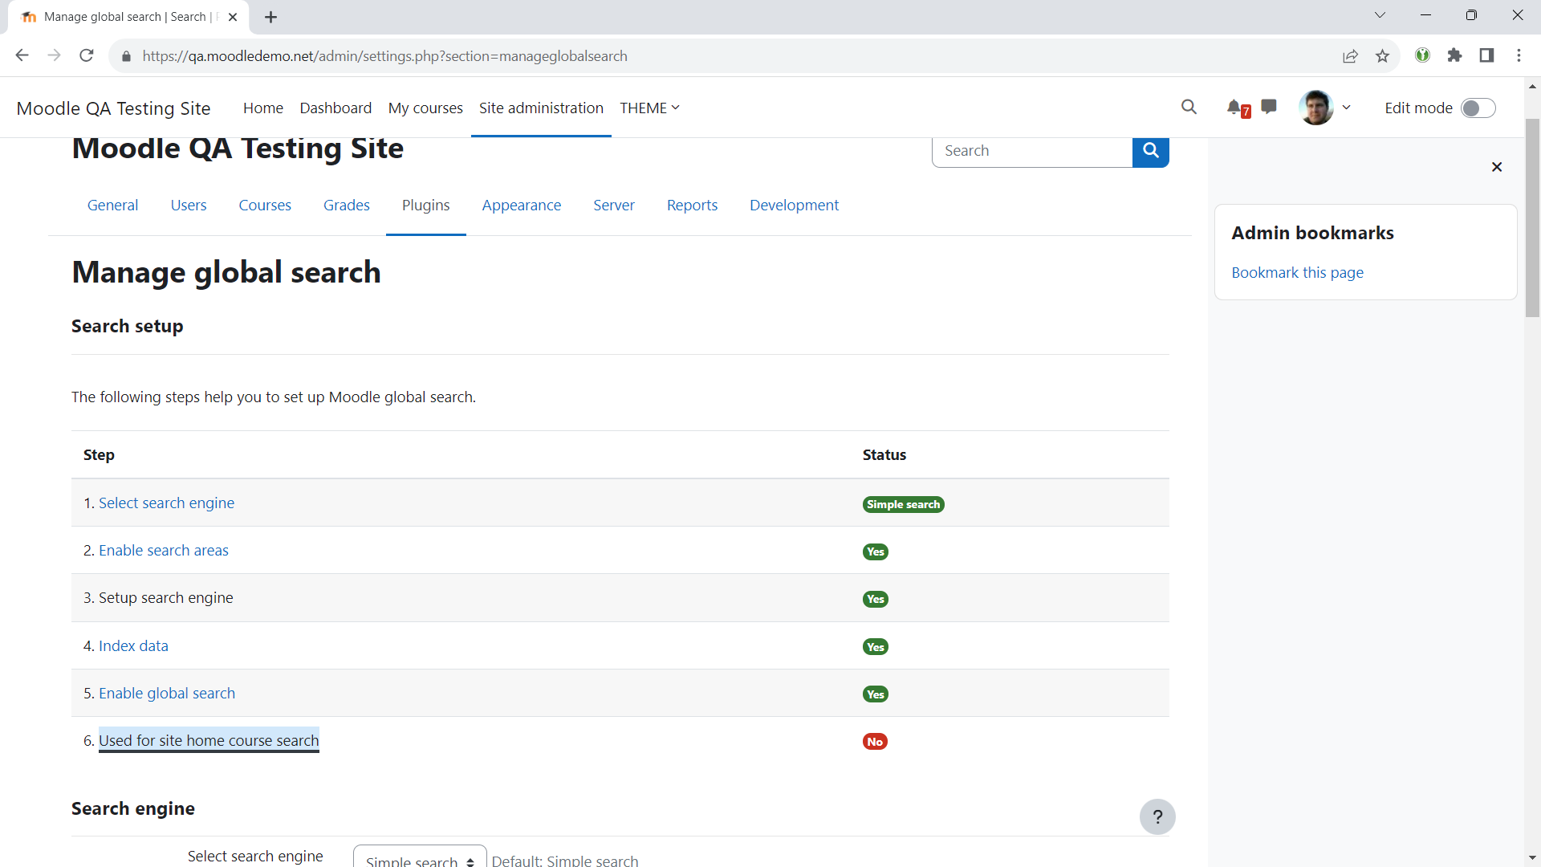Click Moodle QA Testing Site brand link

tap(114, 108)
